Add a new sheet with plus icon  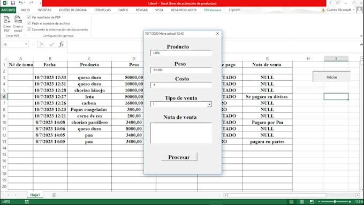[x=54, y=195]
